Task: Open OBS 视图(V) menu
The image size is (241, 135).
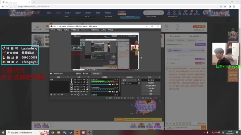Action: coord(66,30)
